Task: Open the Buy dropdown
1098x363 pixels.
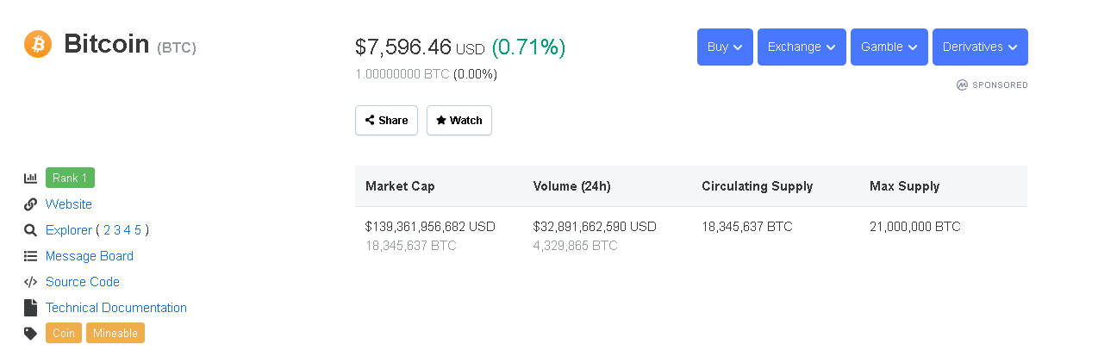Action: tap(725, 47)
